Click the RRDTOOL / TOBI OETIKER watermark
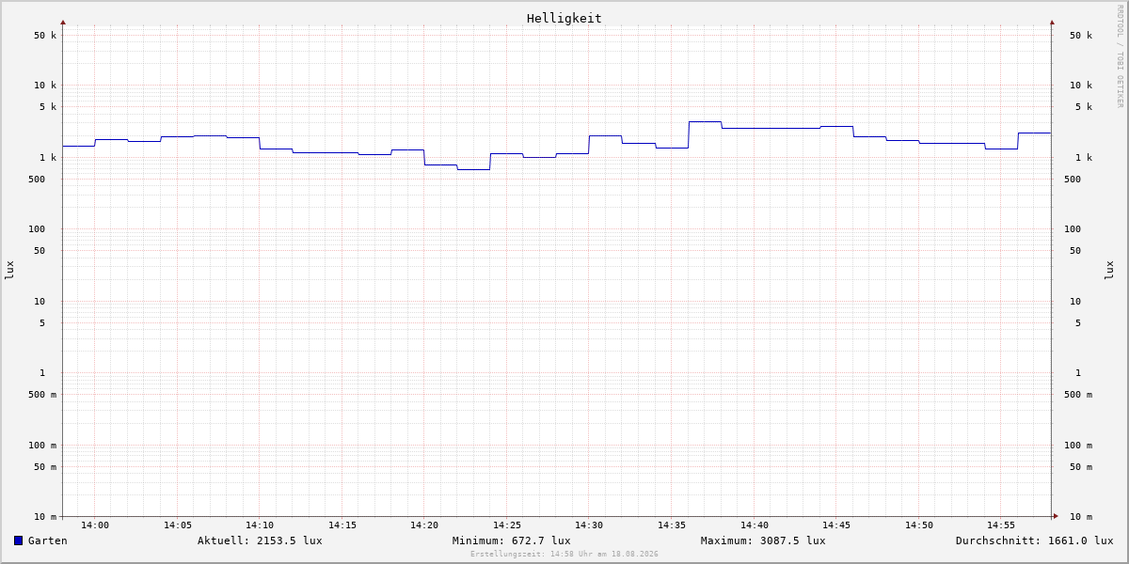This screenshot has height=564, width=1129. (1120, 56)
